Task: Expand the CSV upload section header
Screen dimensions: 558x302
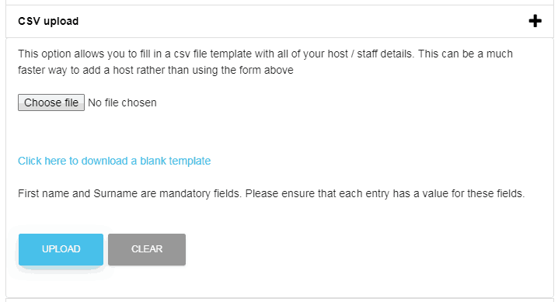Action: point(280,21)
